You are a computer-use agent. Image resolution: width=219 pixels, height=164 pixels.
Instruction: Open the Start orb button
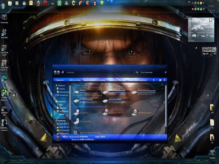3,6
